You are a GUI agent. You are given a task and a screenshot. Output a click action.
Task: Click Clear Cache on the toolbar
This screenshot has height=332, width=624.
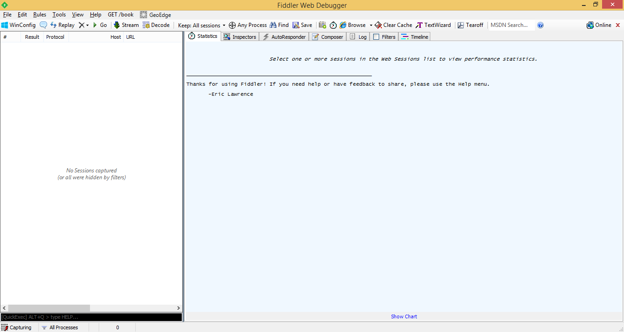(x=392, y=25)
